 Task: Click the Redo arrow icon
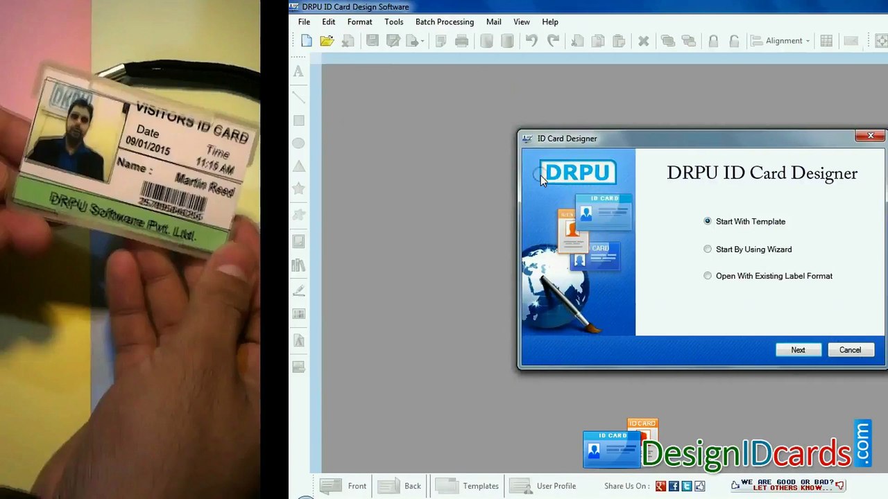tap(553, 41)
